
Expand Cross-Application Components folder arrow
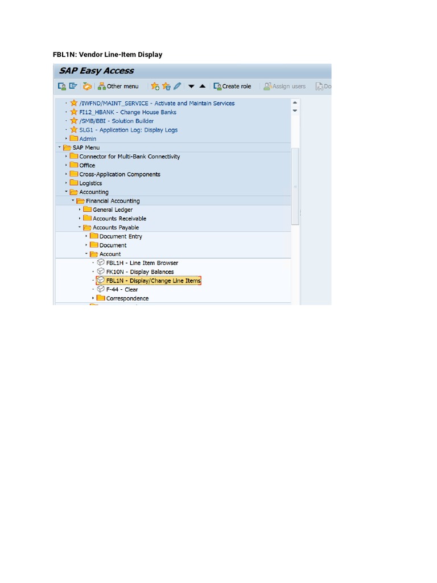pyautogui.click(x=67, y=174)
